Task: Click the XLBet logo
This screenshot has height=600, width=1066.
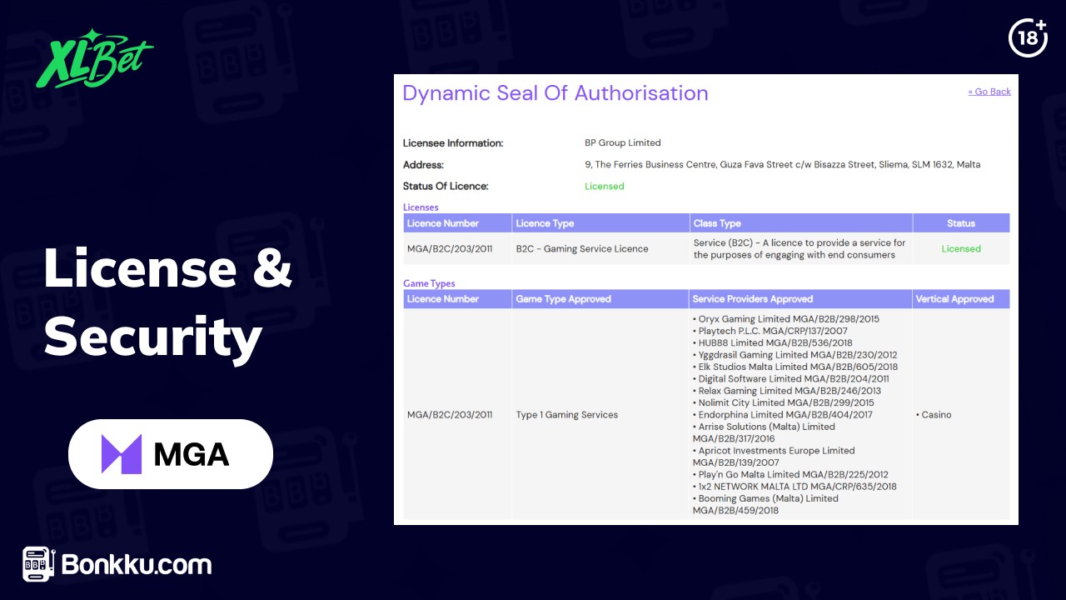Action: click(x=94, y=58)
